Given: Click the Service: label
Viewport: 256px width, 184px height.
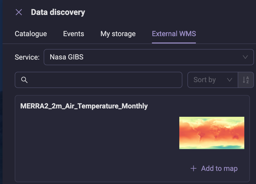Looking at the screenshot, I should click(27, 57).
